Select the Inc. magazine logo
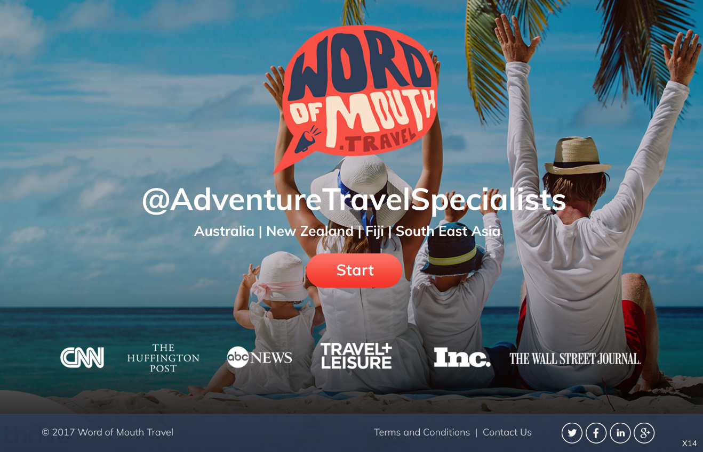Screen dimensions: 703x452 [x=462, y=357]
